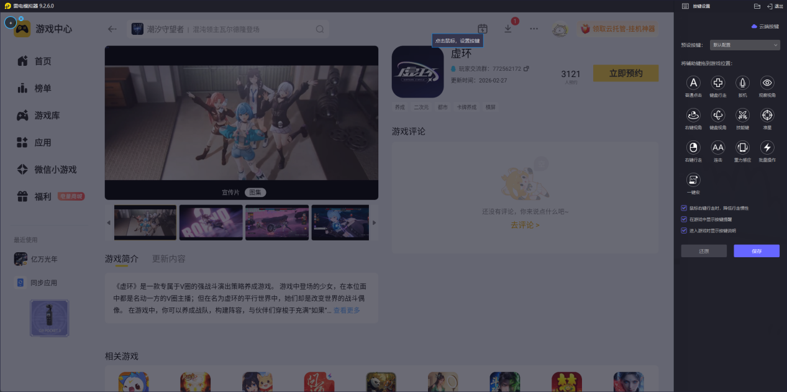Image resolution: width=787 pixels, height=392 pixels.
Task: Click gallery previous arrow left of thumbnails
Action: pyautogui.click(x=109, y=222)
